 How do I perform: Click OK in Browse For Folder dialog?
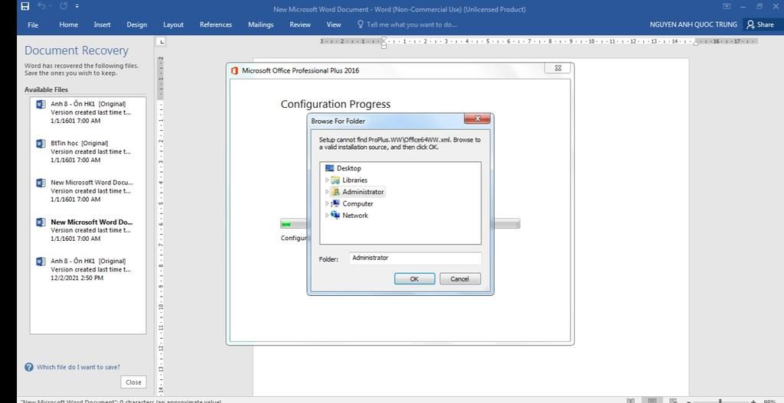tap(414, 278)
